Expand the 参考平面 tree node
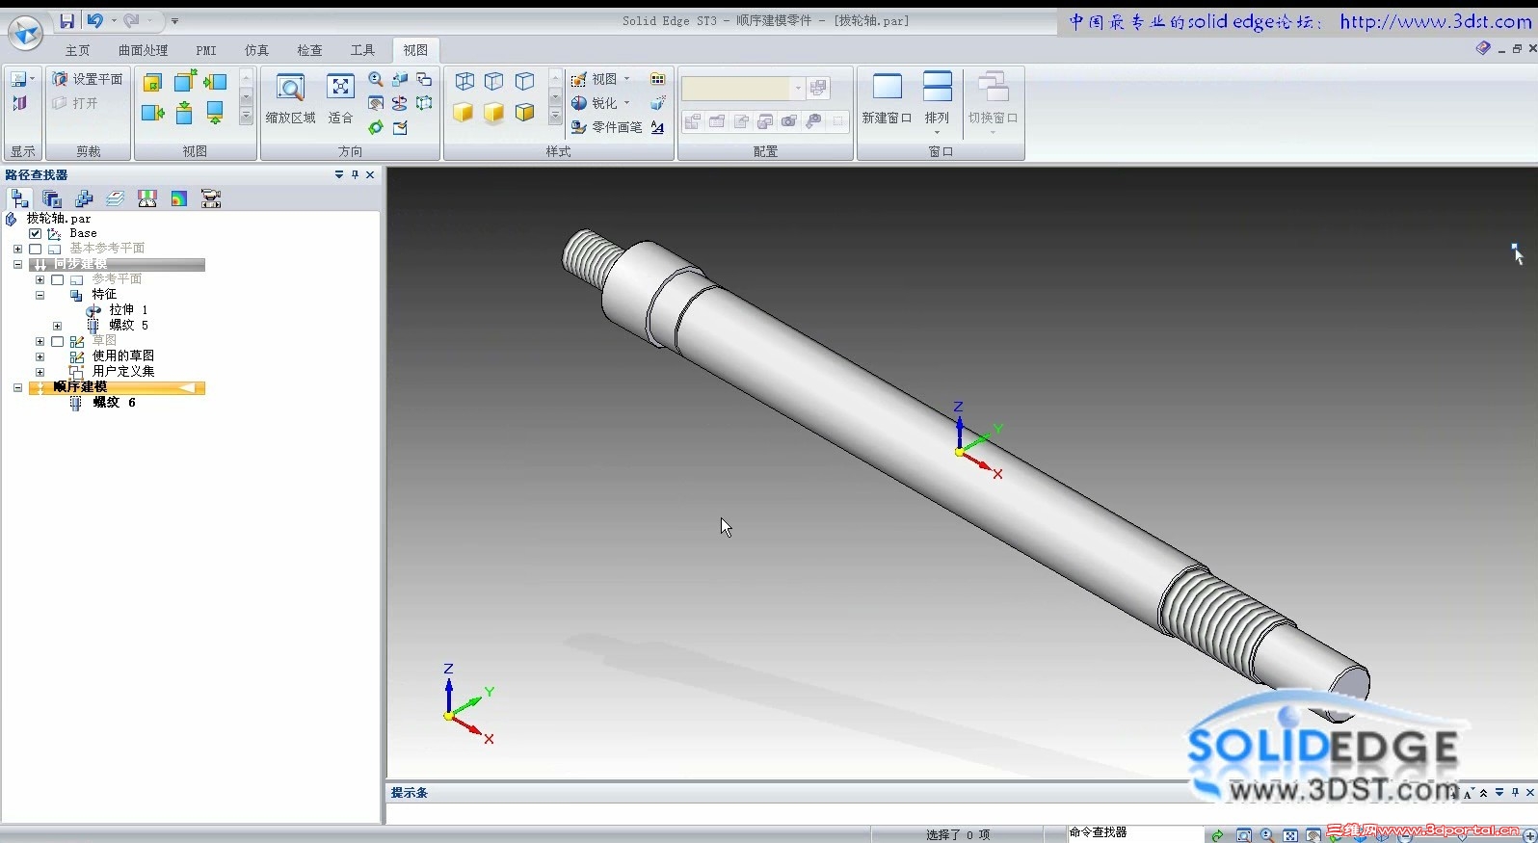1538x843 pixels. pyautogui.click(x=40, y=279)
